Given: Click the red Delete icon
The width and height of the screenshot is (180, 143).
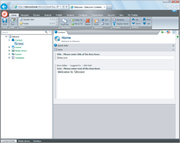Looking at the screenshot, I should [87, 21].
